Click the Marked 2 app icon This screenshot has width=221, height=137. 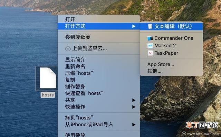click(x=150, y=46)
